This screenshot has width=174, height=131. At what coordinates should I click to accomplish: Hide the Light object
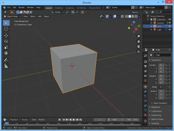pyautogui.click(x=170, y=29)
